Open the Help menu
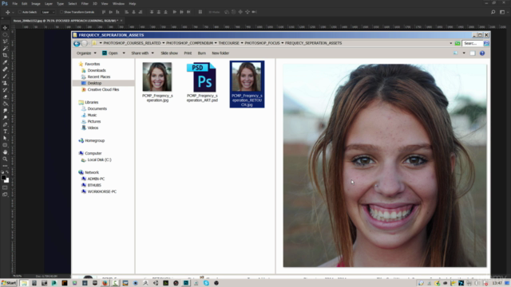 tap(132, 3)
